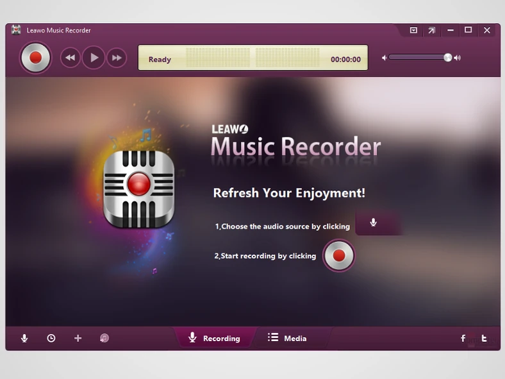This screenshot has height=379, width=505.
Task: Click the volume slider handle
Action: click(447, 58)
